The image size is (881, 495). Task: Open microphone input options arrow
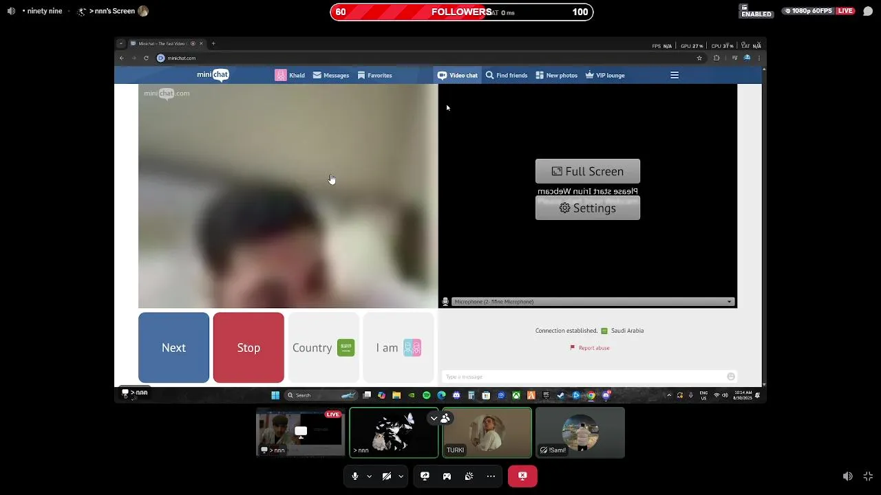point(369,476)
